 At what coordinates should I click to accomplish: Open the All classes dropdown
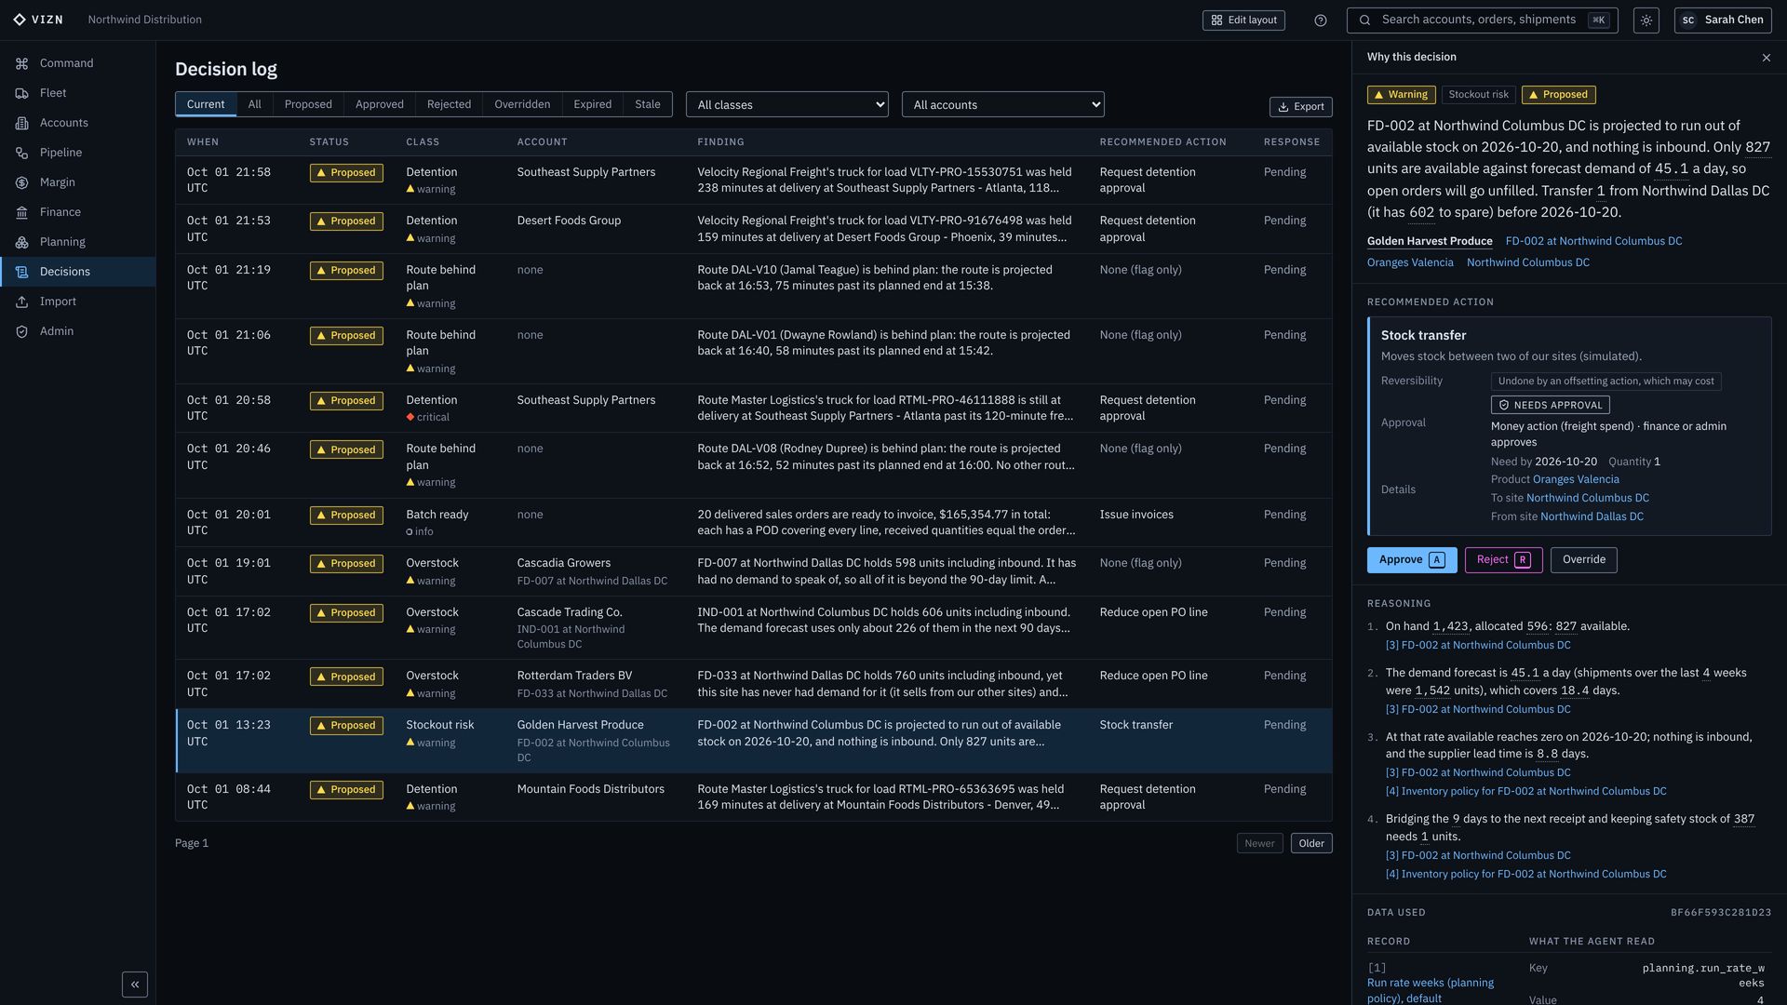(x=786, y=104)
